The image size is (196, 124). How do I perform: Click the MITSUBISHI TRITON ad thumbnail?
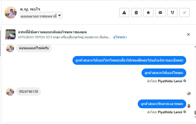[x=11, y=34]
